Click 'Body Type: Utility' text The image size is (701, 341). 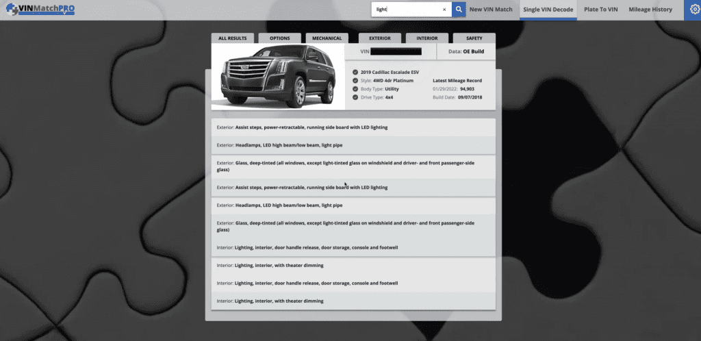coord(379,89)
